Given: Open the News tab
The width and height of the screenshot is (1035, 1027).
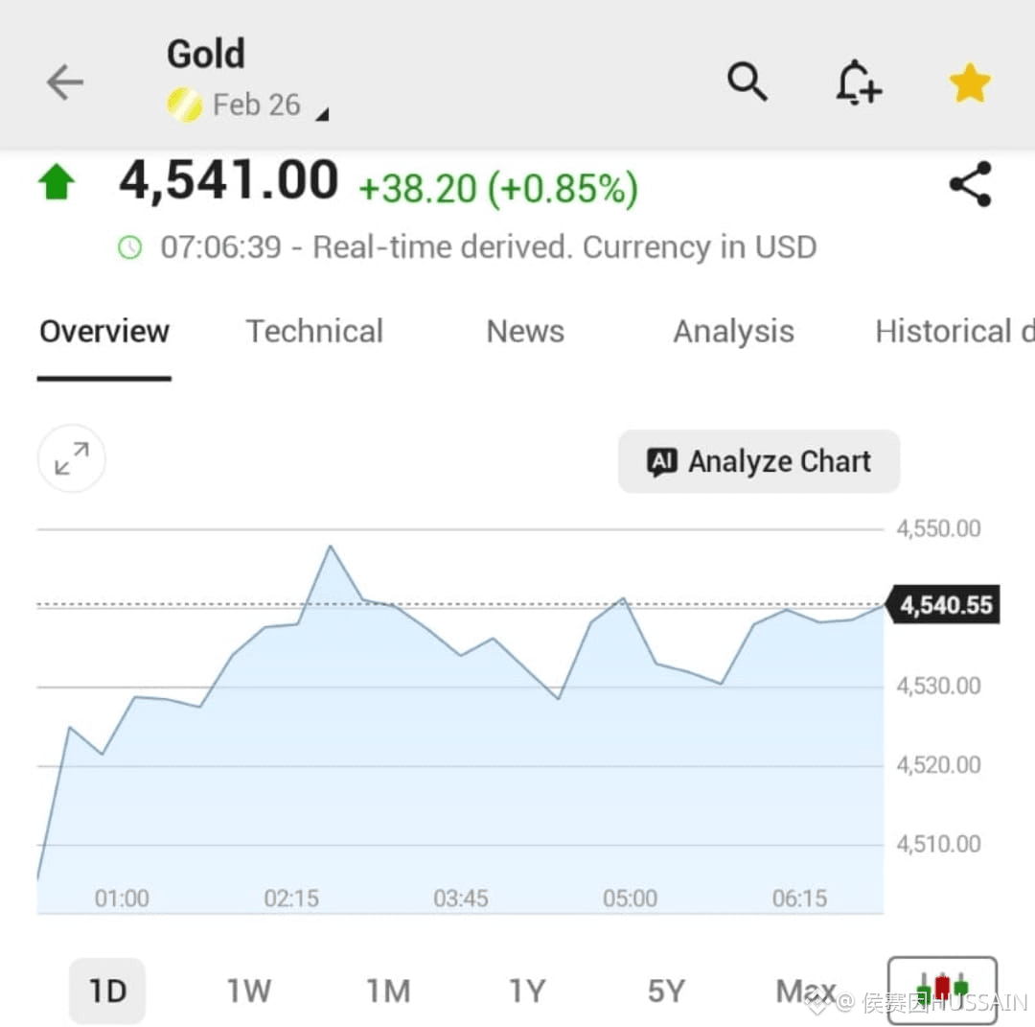Looking at the screenshot, I should click(524, 331).
